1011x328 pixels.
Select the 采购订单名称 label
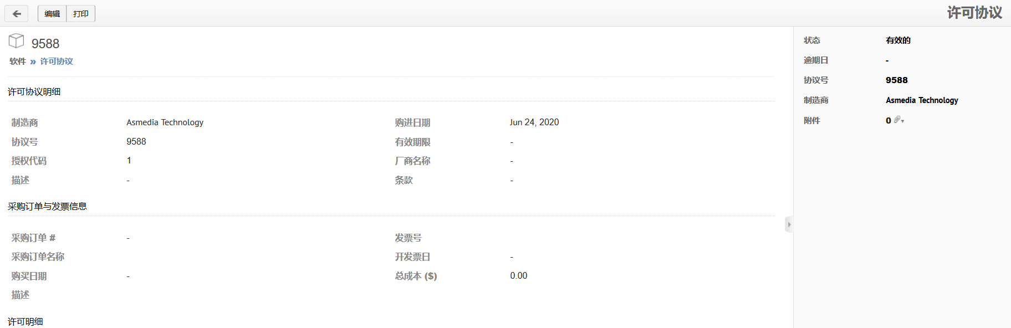(x=38, y=257)
